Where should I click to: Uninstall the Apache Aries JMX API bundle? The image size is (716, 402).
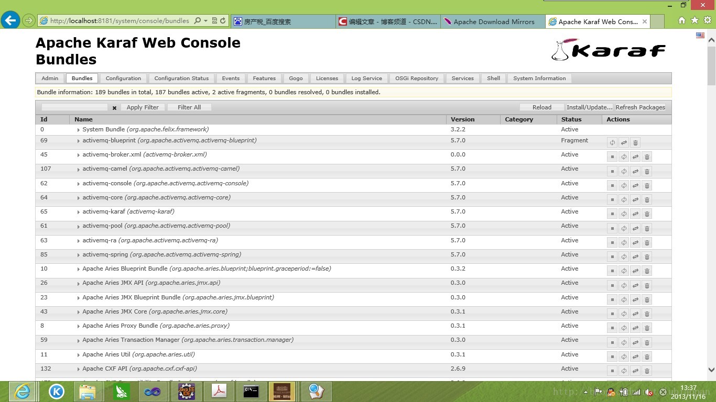tap(647, 285)
